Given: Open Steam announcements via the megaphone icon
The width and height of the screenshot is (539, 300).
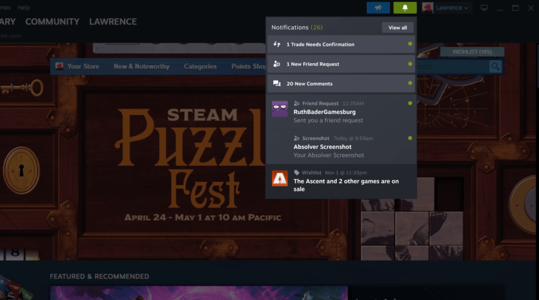Looking at the screenshot, I should click(x=378, y=7).
